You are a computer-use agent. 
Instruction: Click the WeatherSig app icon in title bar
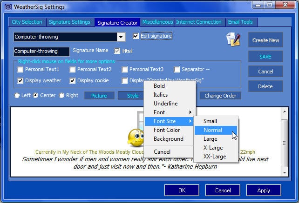coord(7,7)
